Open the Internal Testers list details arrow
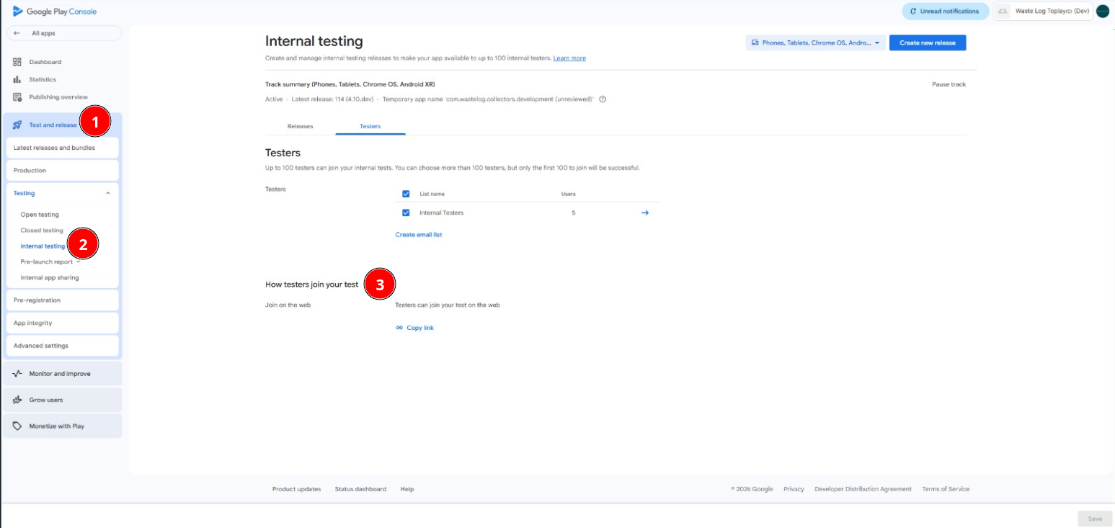Screen dimensions: 1115x528 [x=644, y=212]
